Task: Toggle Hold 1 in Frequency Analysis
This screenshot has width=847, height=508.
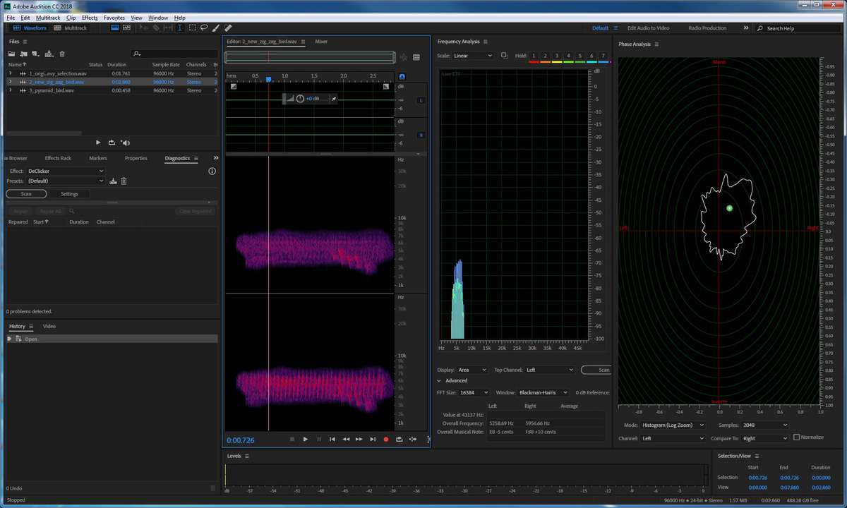Action: click(x=534, y=56)
